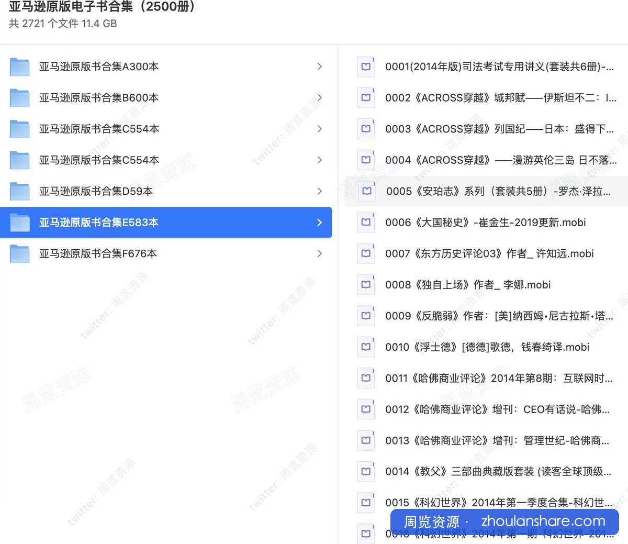Click the white chevron on the E583本 row
628x544 pixels.
(x=320, y=223)
